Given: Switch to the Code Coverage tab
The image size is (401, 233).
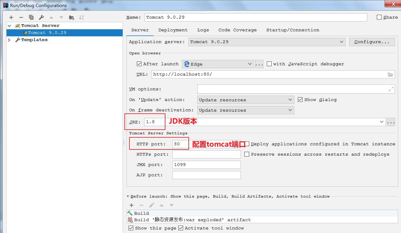Looking at the screenshot, I should pos(237,30).
